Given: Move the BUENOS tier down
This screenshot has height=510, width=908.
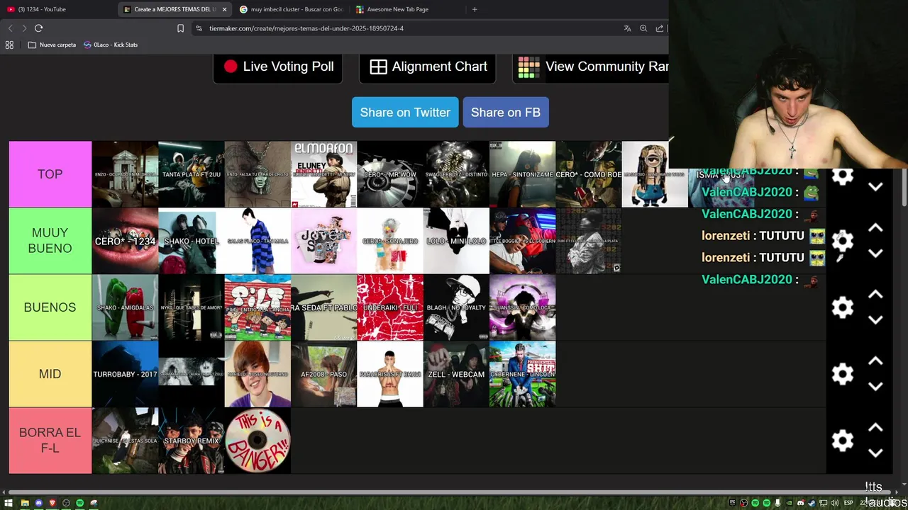Looking at the screenshot, I should click(875, 320).
